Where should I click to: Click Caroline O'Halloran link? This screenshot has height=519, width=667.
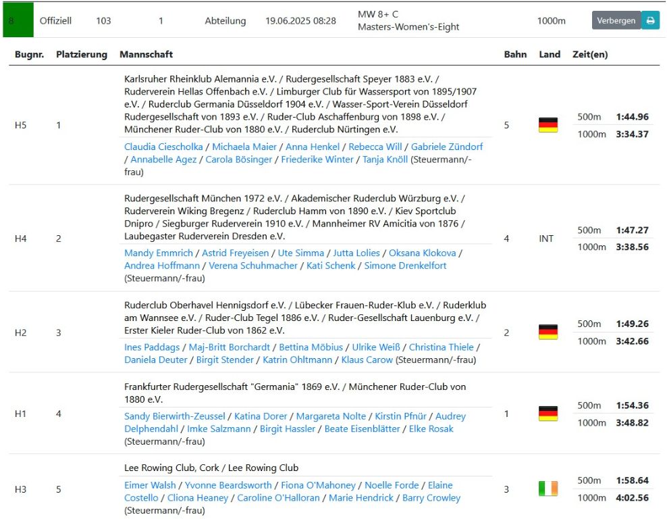[278, 497]
